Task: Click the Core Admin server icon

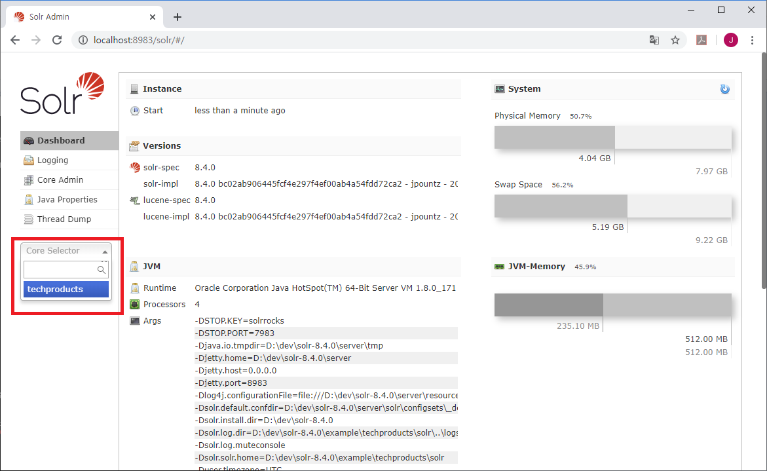Action: (x=29, y=180)
